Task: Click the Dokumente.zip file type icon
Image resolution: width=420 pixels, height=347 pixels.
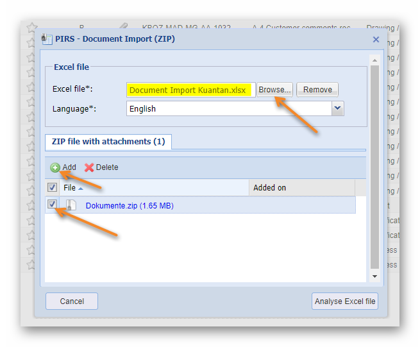Action: point(72,205)
